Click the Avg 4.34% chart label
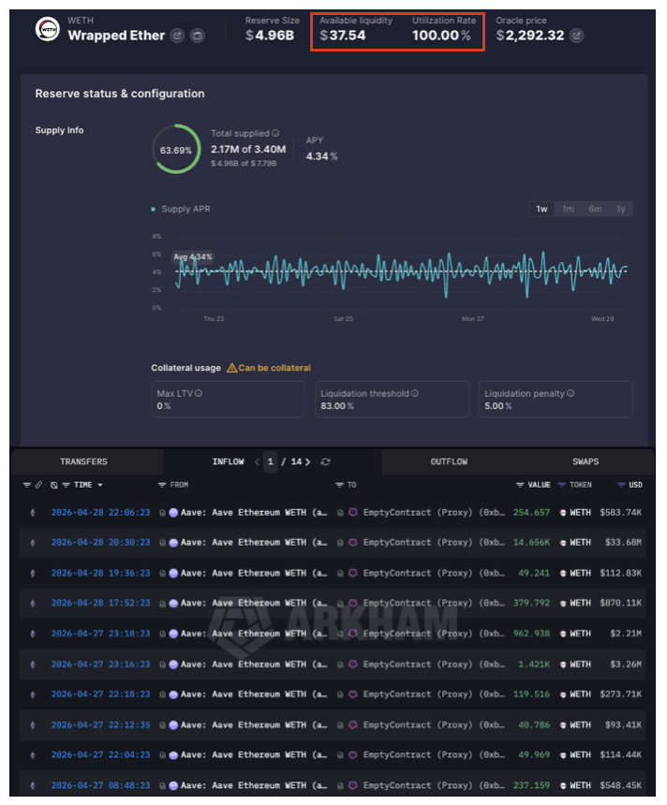The height and width of the screenshot is (805, 667). (x=193, y=256)
